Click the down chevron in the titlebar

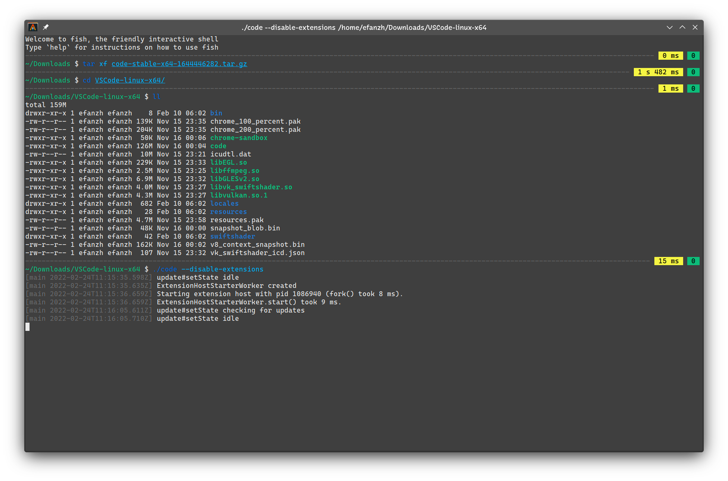pyautogui.click(x=669, y=27)
